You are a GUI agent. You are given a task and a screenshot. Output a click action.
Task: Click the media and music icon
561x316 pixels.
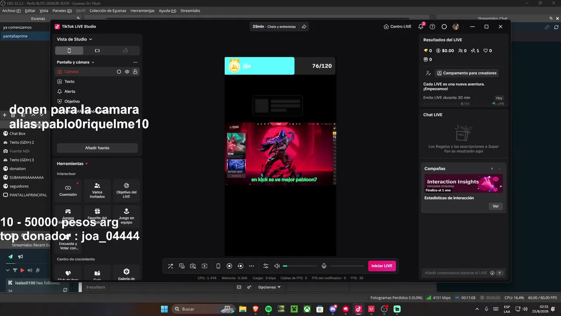[181, 266]
